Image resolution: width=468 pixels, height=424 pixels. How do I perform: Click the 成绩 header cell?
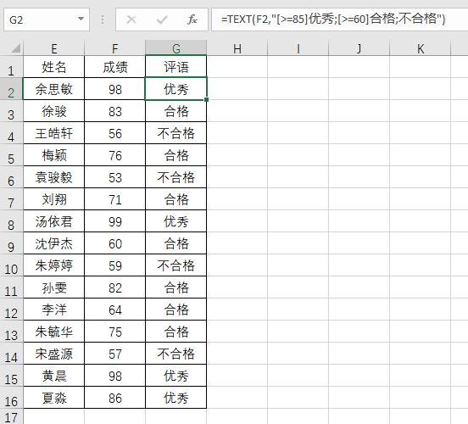[115, 67]
